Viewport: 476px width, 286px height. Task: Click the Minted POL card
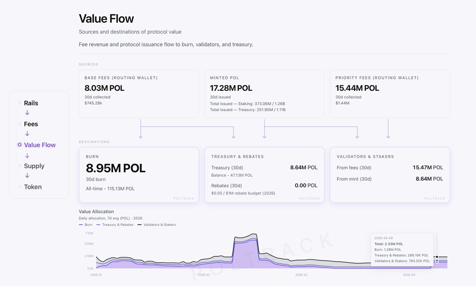click(x=264, y=94)
